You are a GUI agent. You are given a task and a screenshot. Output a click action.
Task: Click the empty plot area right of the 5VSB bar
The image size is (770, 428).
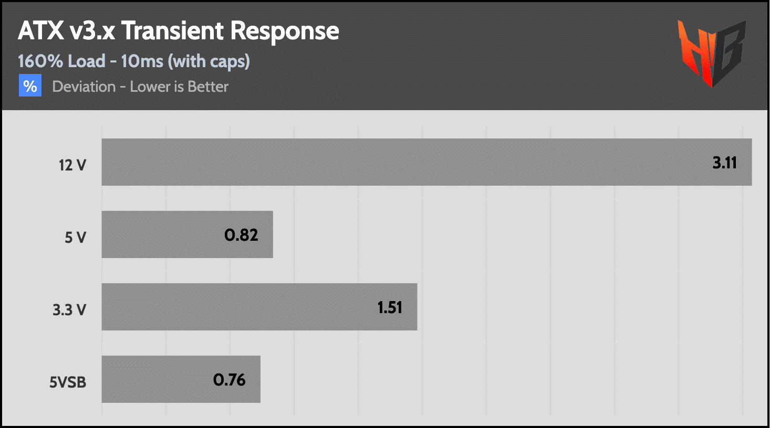click(x=499, y=379)
